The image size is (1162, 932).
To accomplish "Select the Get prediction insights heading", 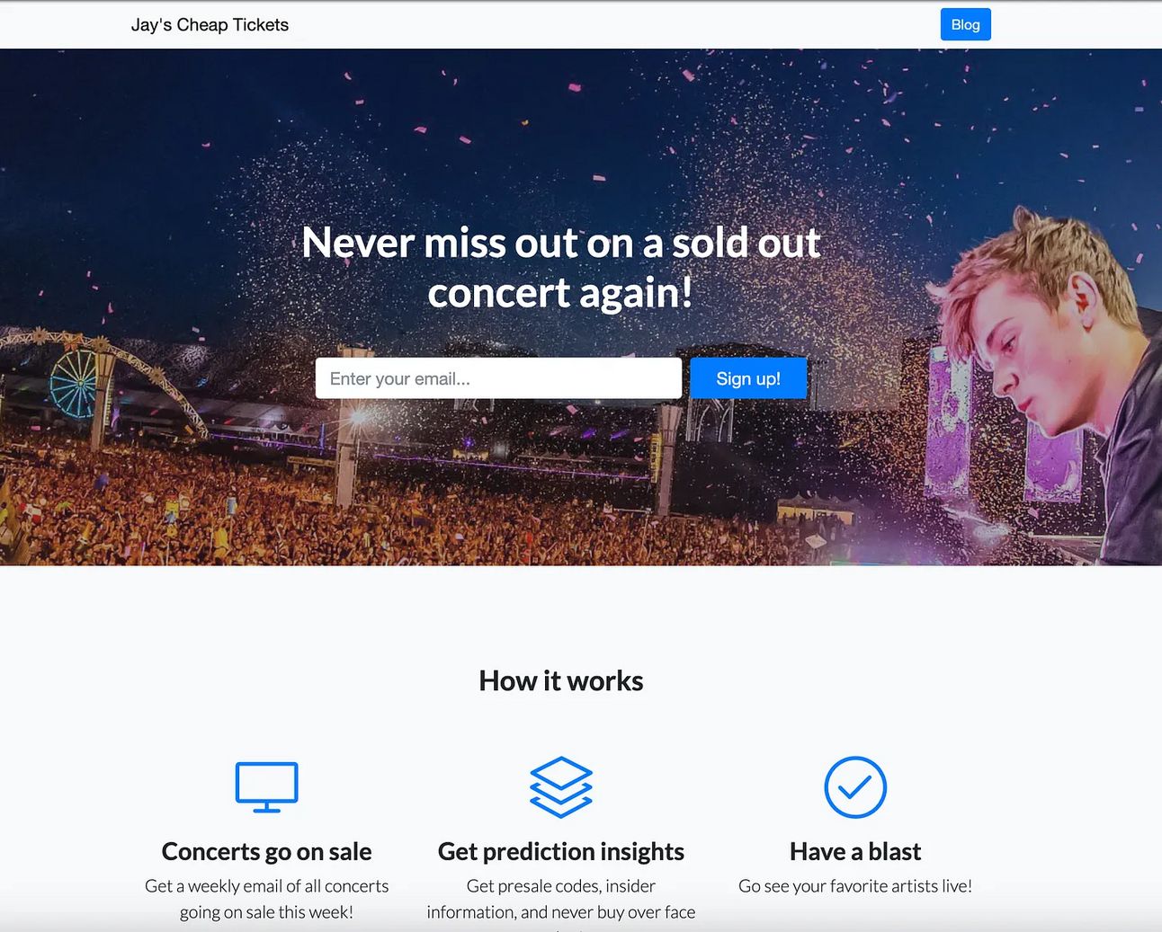I will click(x=561, y=851).
